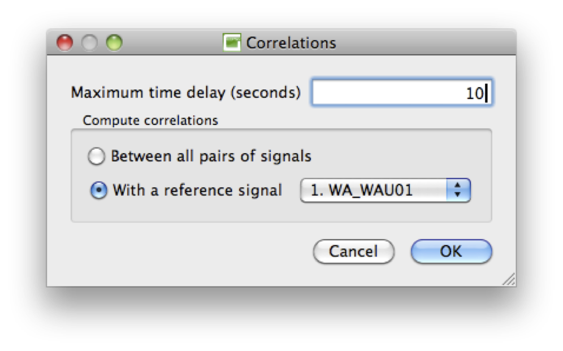563x351 pixels.
Task: Click the "Correlations" window title text
Action: [x=291, y=43]
